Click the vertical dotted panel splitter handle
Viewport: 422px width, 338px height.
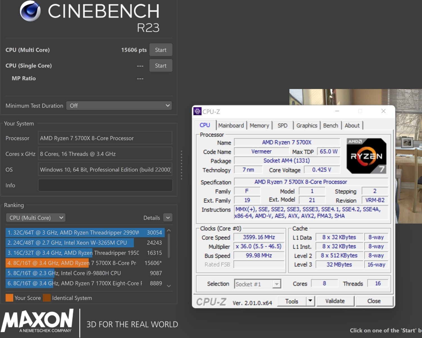coord(182,165)
